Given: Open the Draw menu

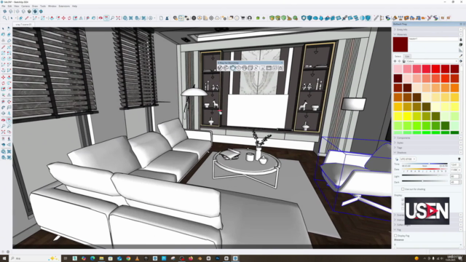Looking at the screenshot, I should [x=35, y=6].
